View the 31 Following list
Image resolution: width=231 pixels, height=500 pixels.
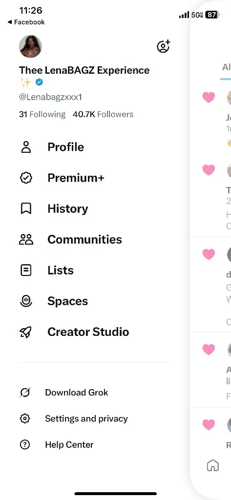[42, 114]
